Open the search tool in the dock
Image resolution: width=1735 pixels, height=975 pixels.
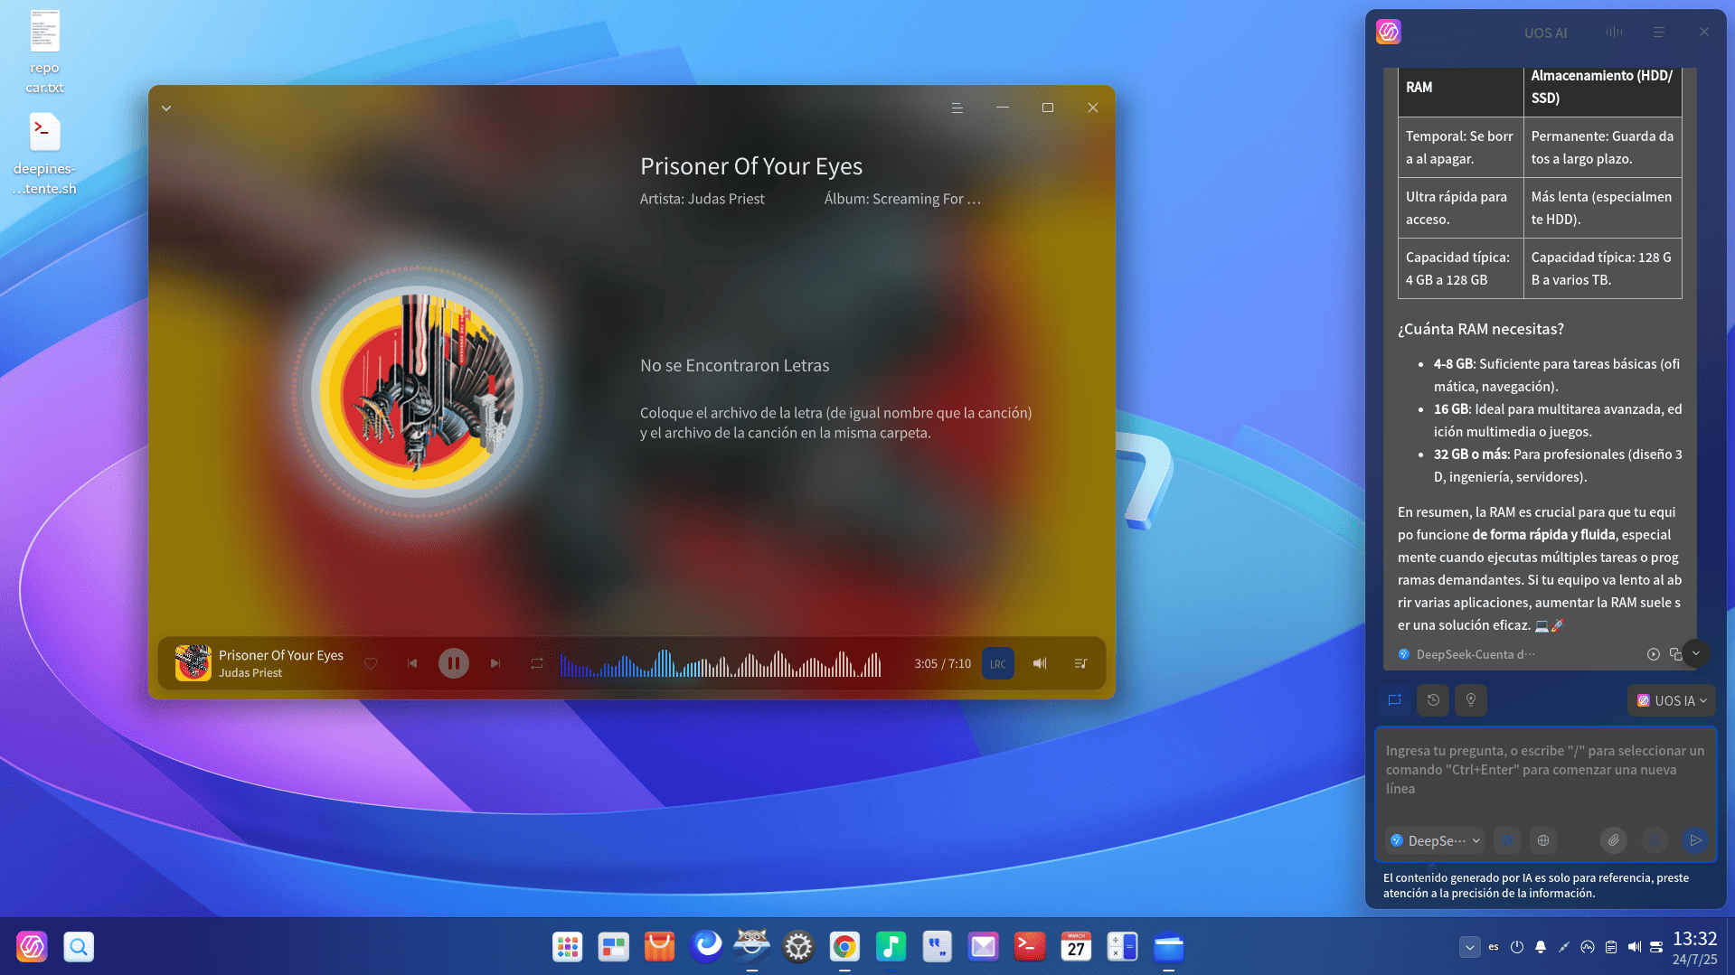pos(79,946)
